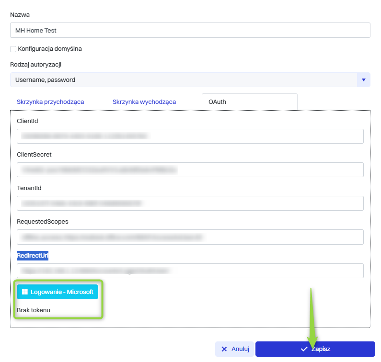Click the Anuluj button
381x362 pixels.
point(234,349)
